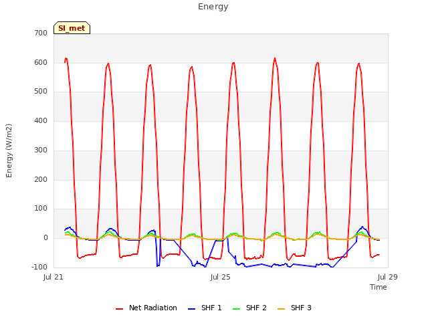Screen dimensions: 428x321
Task: Toggle the SHF 1 legend entry
Action: point(205,308)
